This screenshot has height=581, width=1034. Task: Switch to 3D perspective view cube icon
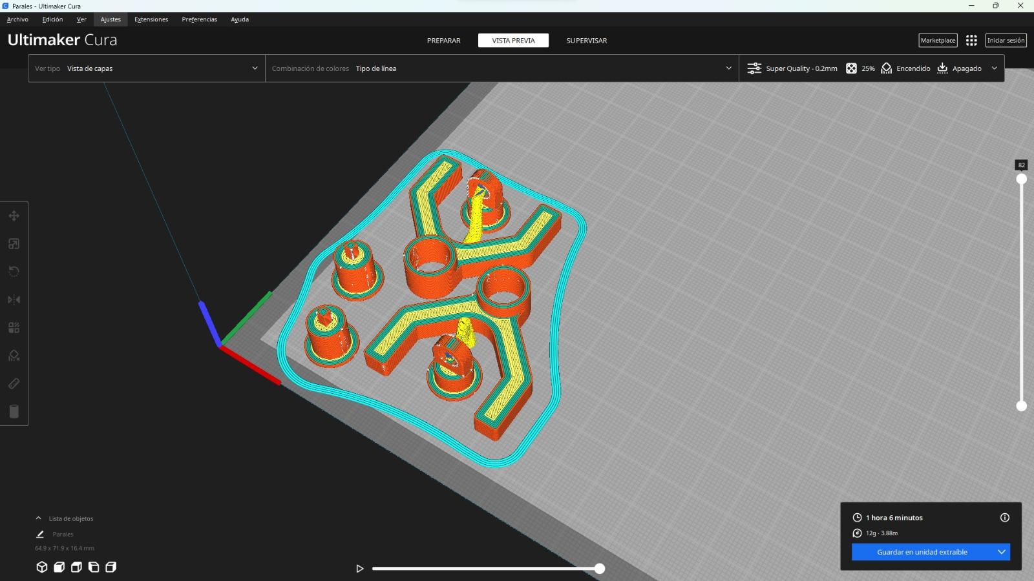coord(42,567)
